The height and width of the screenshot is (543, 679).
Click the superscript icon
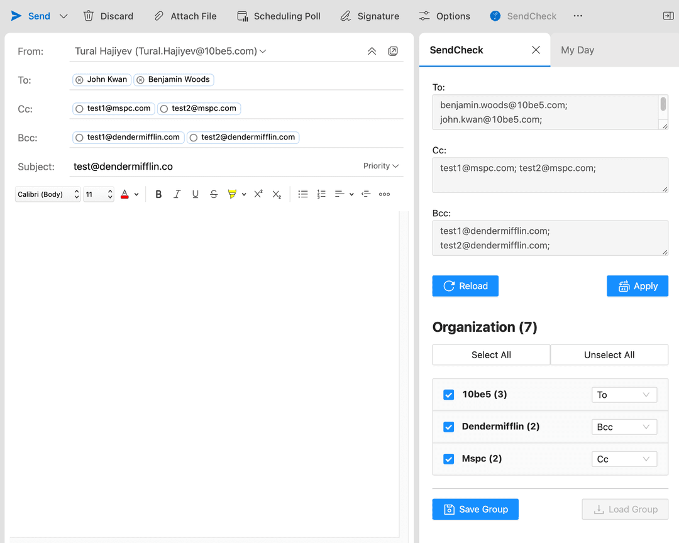click(x=258, y=194)
